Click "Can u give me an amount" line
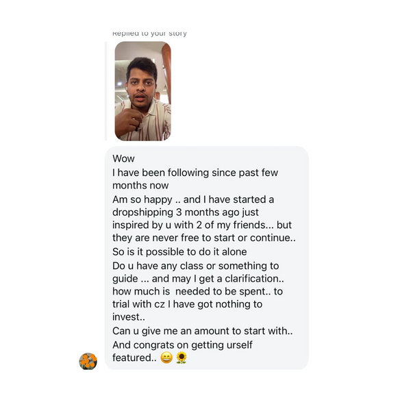411x411 pixels. [202, 331]
